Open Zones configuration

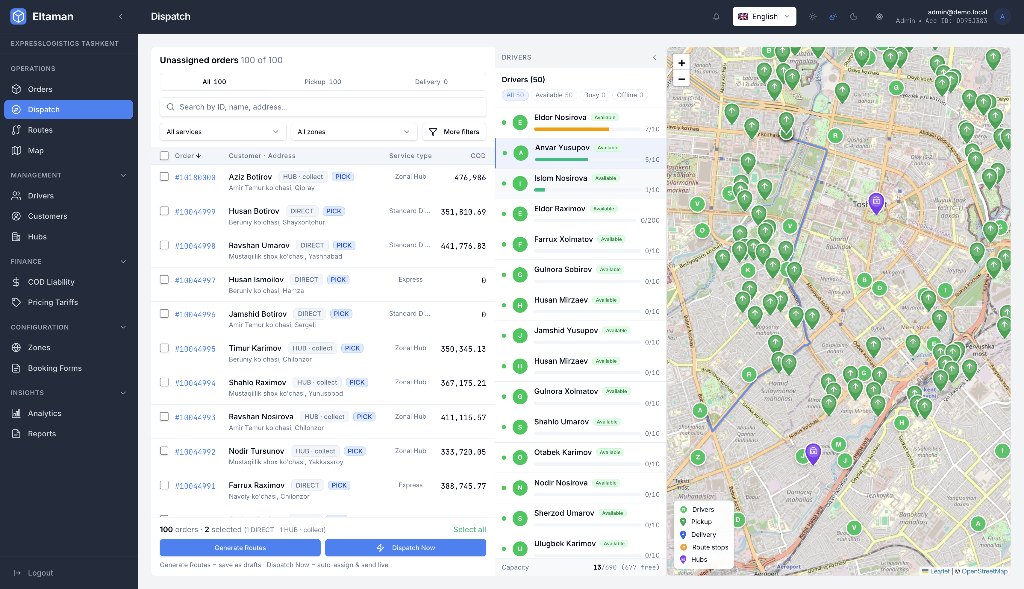(x=69, y=347)
